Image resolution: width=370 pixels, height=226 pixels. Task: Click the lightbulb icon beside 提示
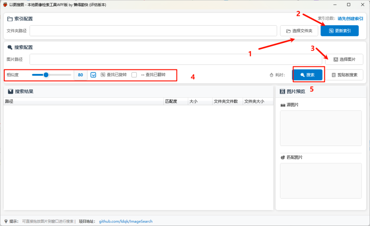click(x=6, y=221)
